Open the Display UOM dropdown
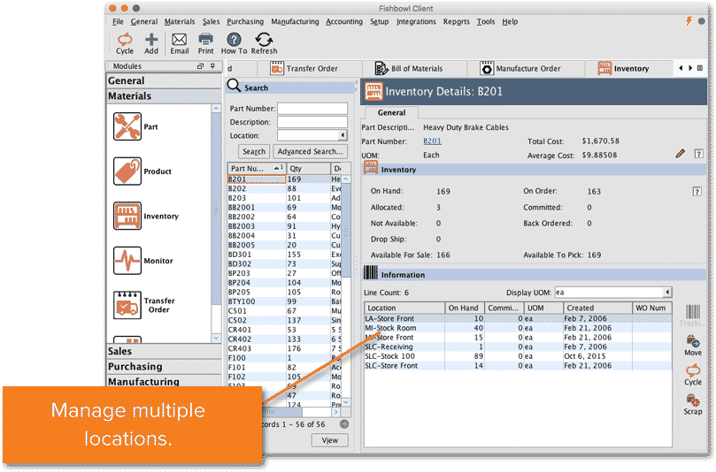The image size is (716, 472). point(667,293)
